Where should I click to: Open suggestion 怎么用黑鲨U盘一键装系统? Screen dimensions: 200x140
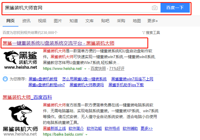coord(84,79)
